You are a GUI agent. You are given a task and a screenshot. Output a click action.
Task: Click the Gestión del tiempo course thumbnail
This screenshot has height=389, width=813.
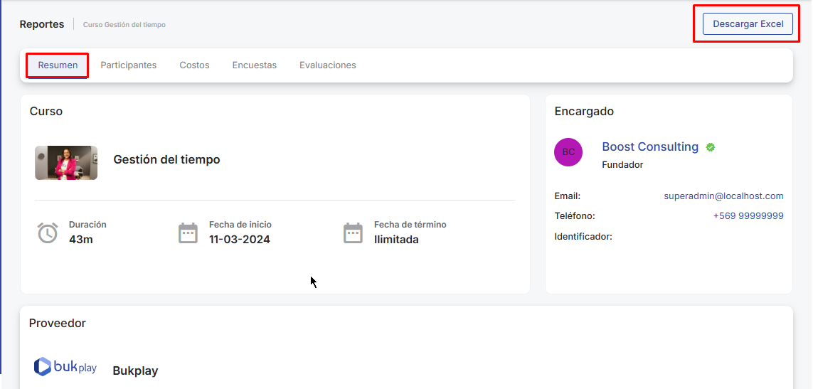pos(66,163)
